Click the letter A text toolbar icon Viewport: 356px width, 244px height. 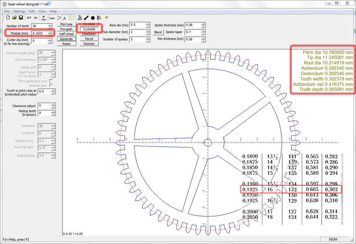(65, 18)
